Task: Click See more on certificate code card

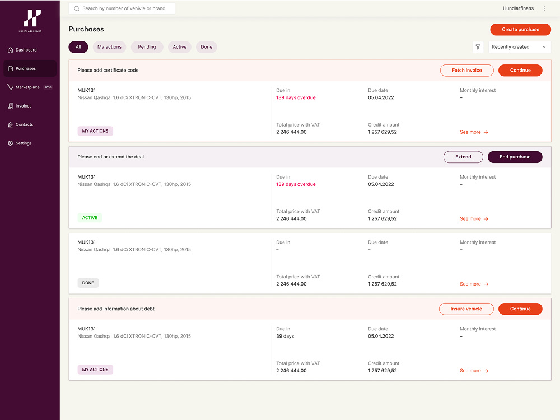Action: (474, 132)
